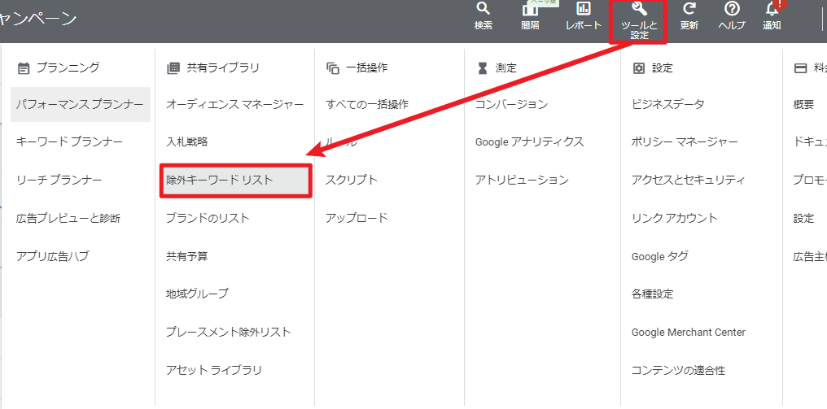Open リーチ プランナー
The height and width of the screenshot is (409, 827).
[59, 180]
